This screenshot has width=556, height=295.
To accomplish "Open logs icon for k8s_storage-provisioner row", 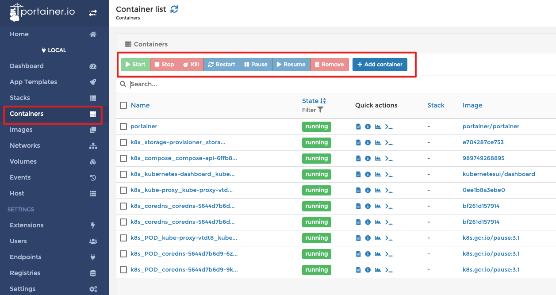I will [x=359, y=142].
